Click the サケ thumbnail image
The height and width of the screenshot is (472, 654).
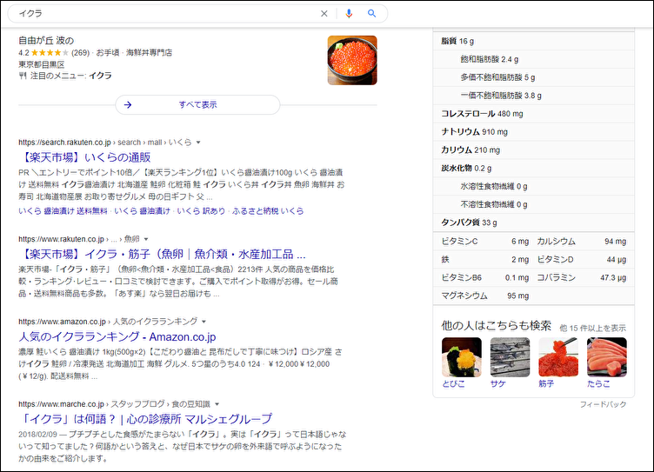point(510,357)
